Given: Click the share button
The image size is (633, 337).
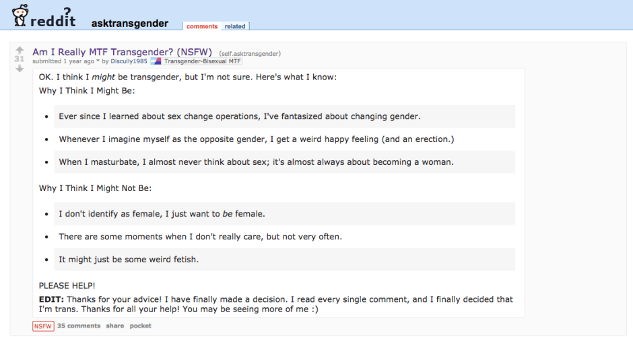Looking at the screenshot, I should 115,326.
